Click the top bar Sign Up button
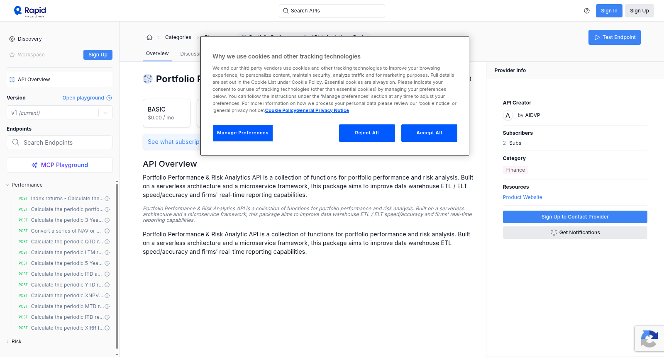664x357 pixels. coord(640,11)
